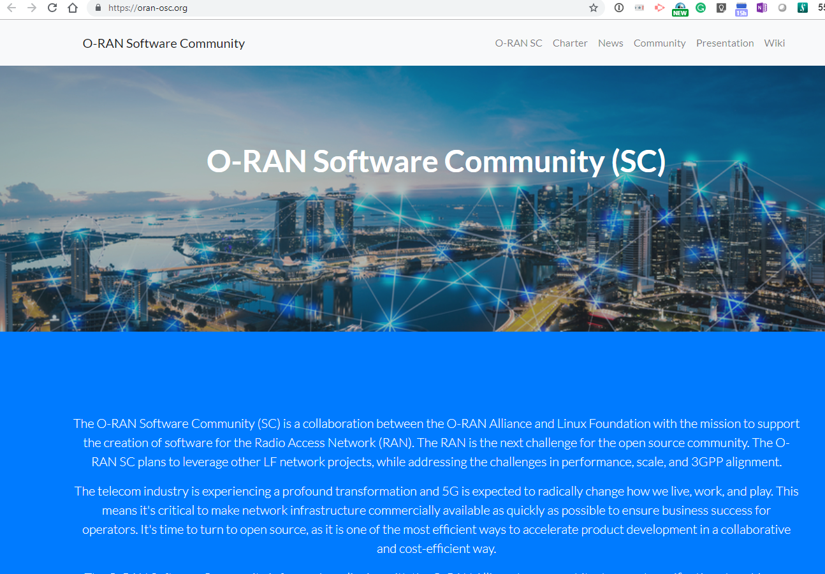Click the O-RAN Software Community site title
The image size is (825, 574).
point(164,43)
